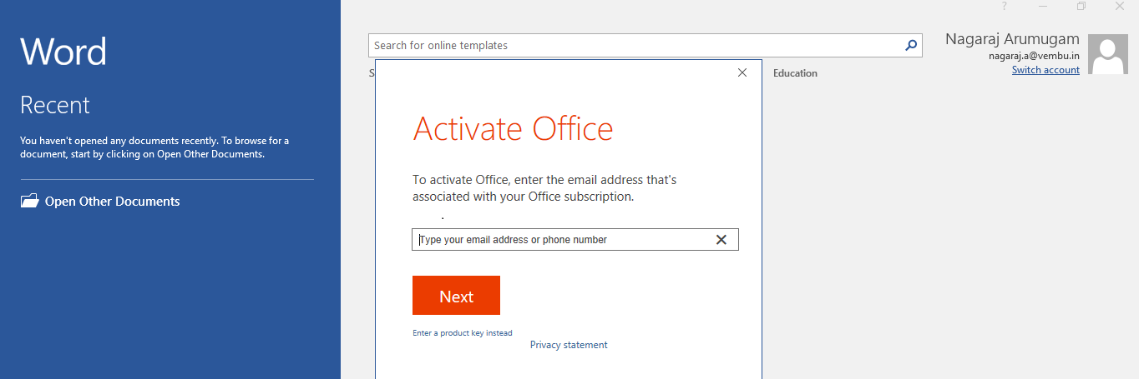This screenshot has height=379, width=1139.
Task: Close the Word application window
Action: [1120, 6]
